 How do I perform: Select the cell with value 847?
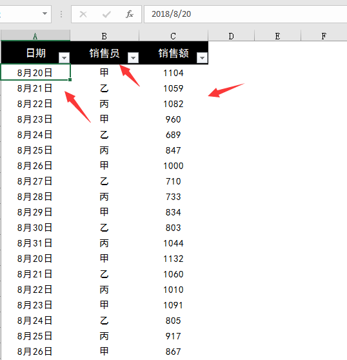(x=173, y=150)
